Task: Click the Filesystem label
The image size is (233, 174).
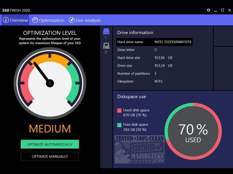Action: (x=125, y=81)
